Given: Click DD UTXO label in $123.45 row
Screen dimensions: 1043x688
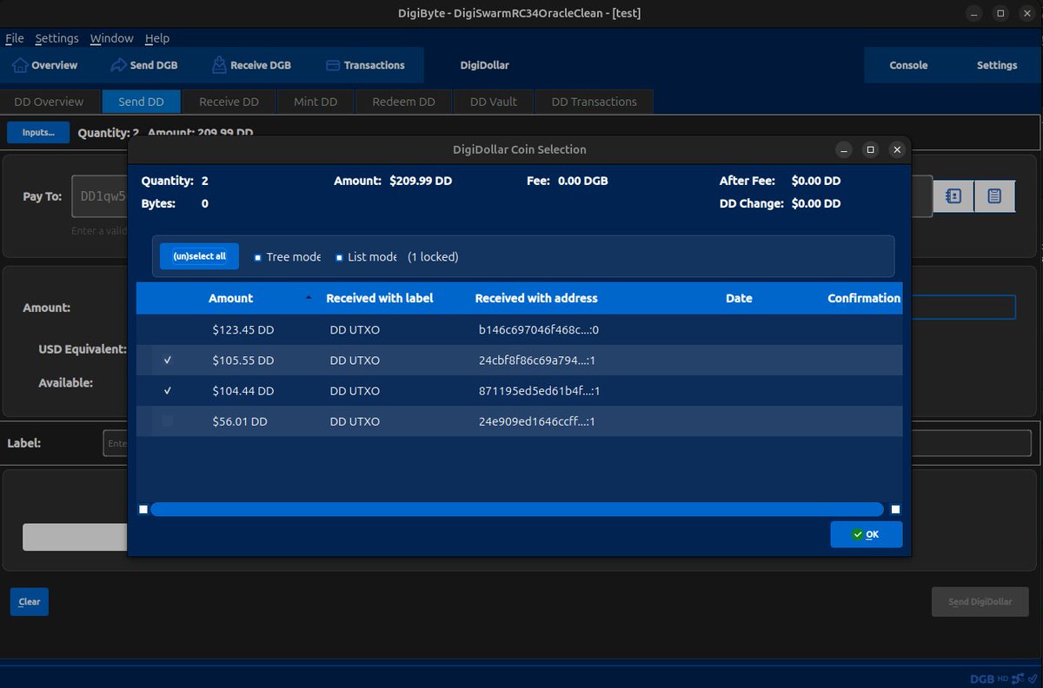Looking at the screenshot, I should click(x=355, y=330).
